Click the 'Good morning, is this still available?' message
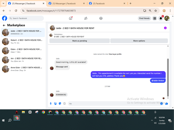The width and height of the screenshot is (174, 130). (x=71, y=62)
